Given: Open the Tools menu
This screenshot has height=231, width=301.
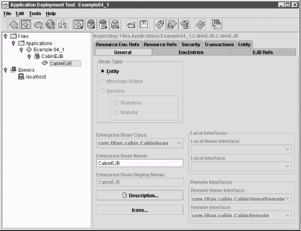Looking at the screenshot, I should click(35, 14).
